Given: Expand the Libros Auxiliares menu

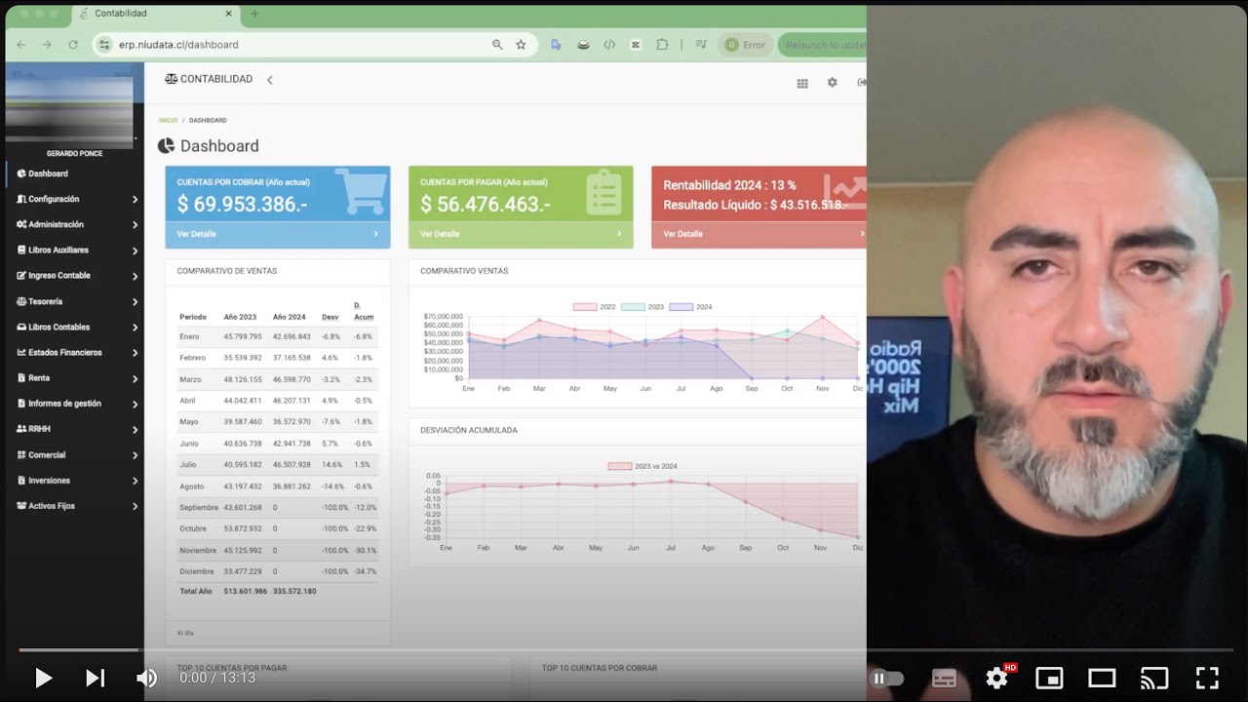Looking at the screenshot, I should 74,250.
